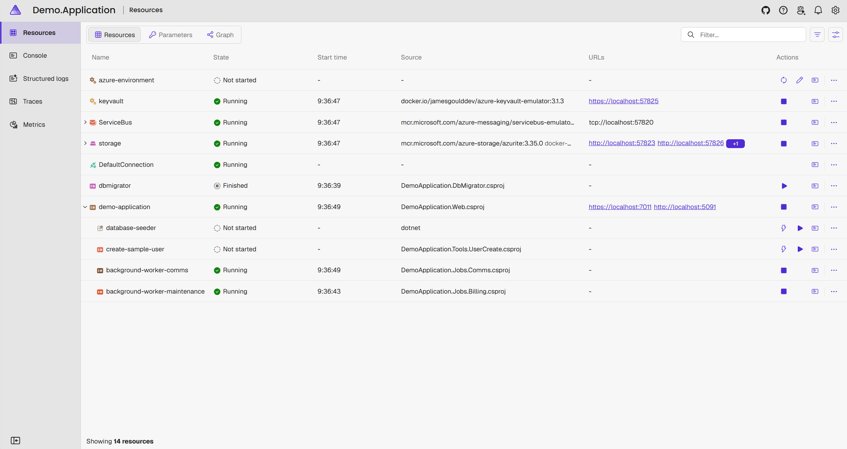847x449 pixels.
Task: Open more actions for demo-application
Action: [x=834, y=207]
